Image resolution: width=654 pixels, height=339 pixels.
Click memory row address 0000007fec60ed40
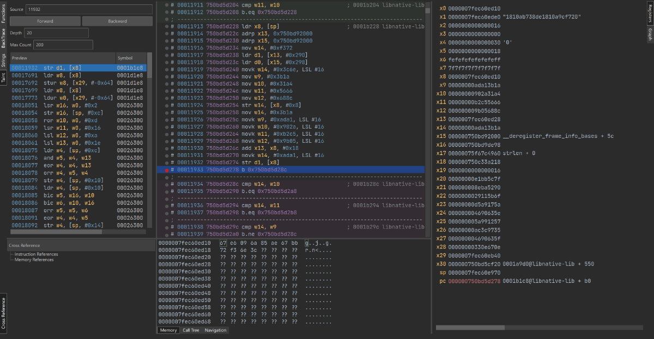coord(184,286)
